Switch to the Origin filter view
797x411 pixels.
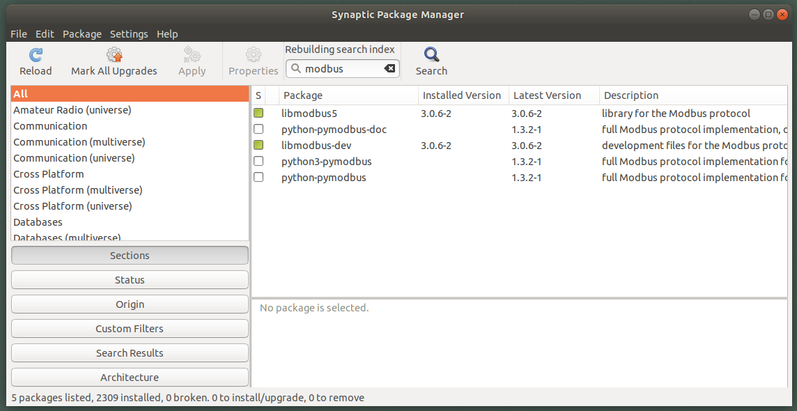tap(130, 304)
